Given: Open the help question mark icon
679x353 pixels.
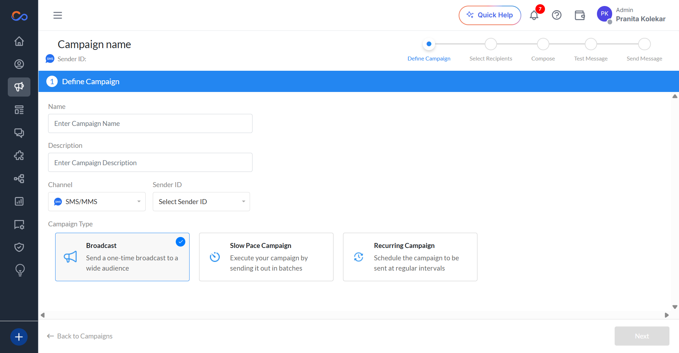Looking at the screenshot, I should pos(557,15).
